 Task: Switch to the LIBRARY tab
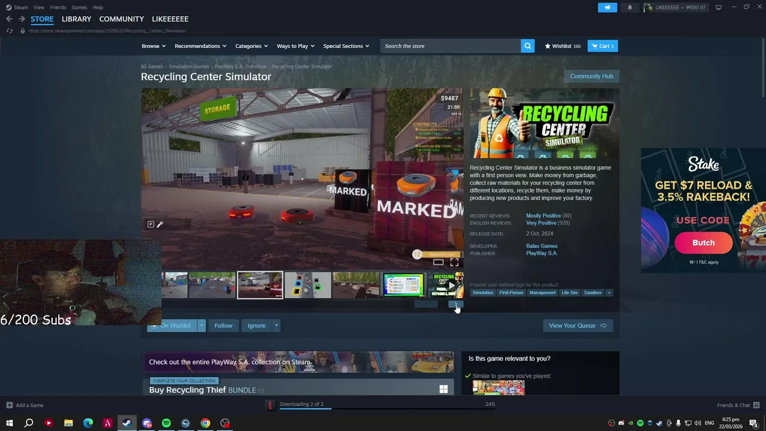click(77, 19)
